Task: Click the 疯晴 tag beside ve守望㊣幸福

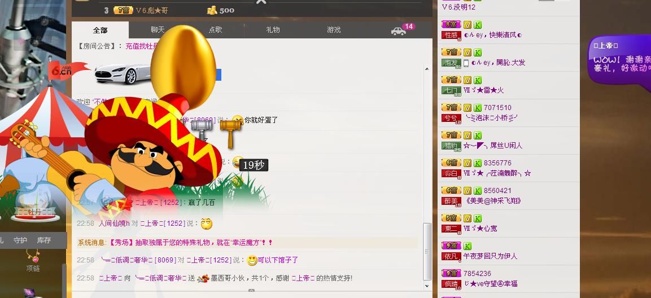Action: click(x=451, y=284)
